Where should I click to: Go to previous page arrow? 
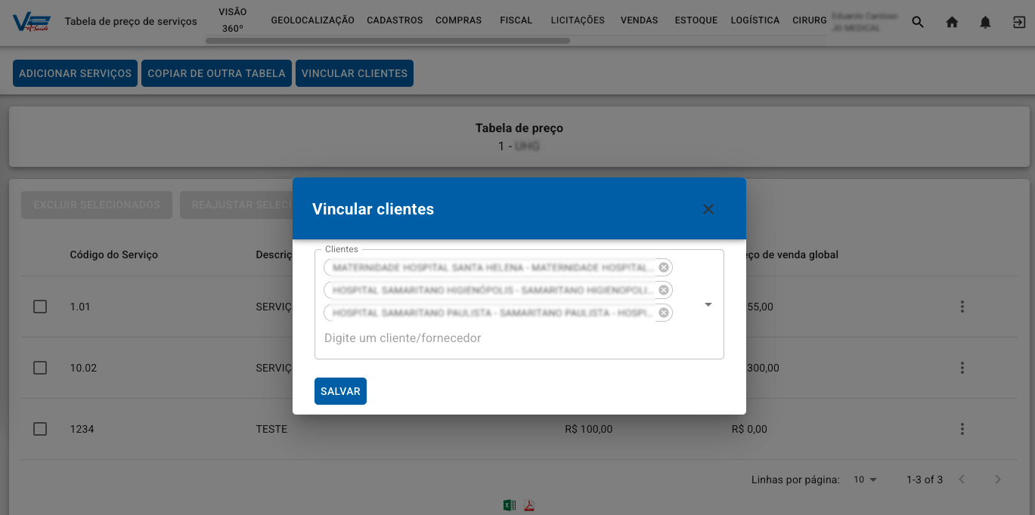pos(962,480)
